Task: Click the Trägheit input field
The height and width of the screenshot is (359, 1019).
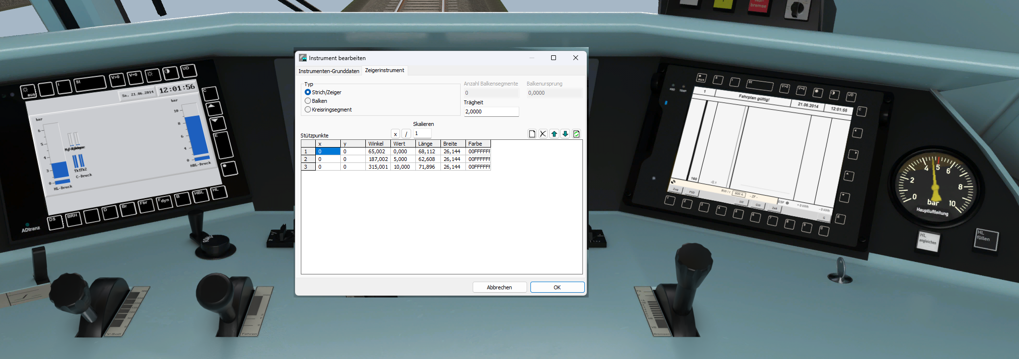Action: point(491,111)
